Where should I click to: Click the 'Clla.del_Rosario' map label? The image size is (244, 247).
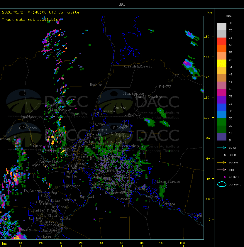tap(138, 66)
